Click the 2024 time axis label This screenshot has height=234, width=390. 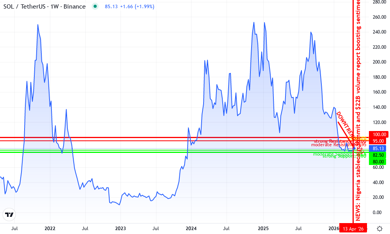pyautogui.click(x=191, y=228)
